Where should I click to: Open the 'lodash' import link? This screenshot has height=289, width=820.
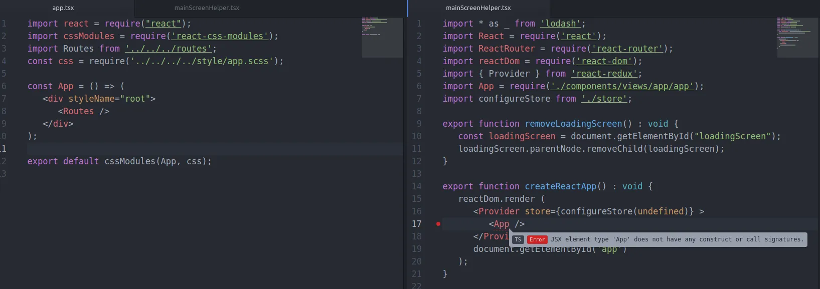click(561, 24)
